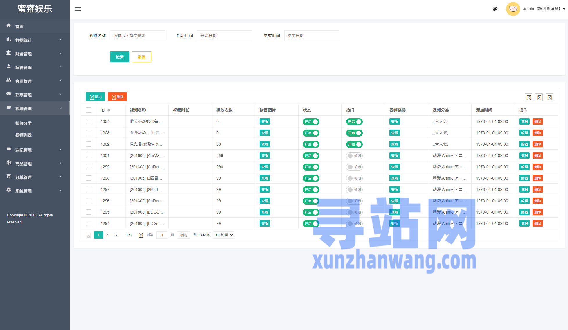Image resolution: width=568 pixels, height=330 pixels.
Task: Click the admin avatar image
Action: pos(513,9)
